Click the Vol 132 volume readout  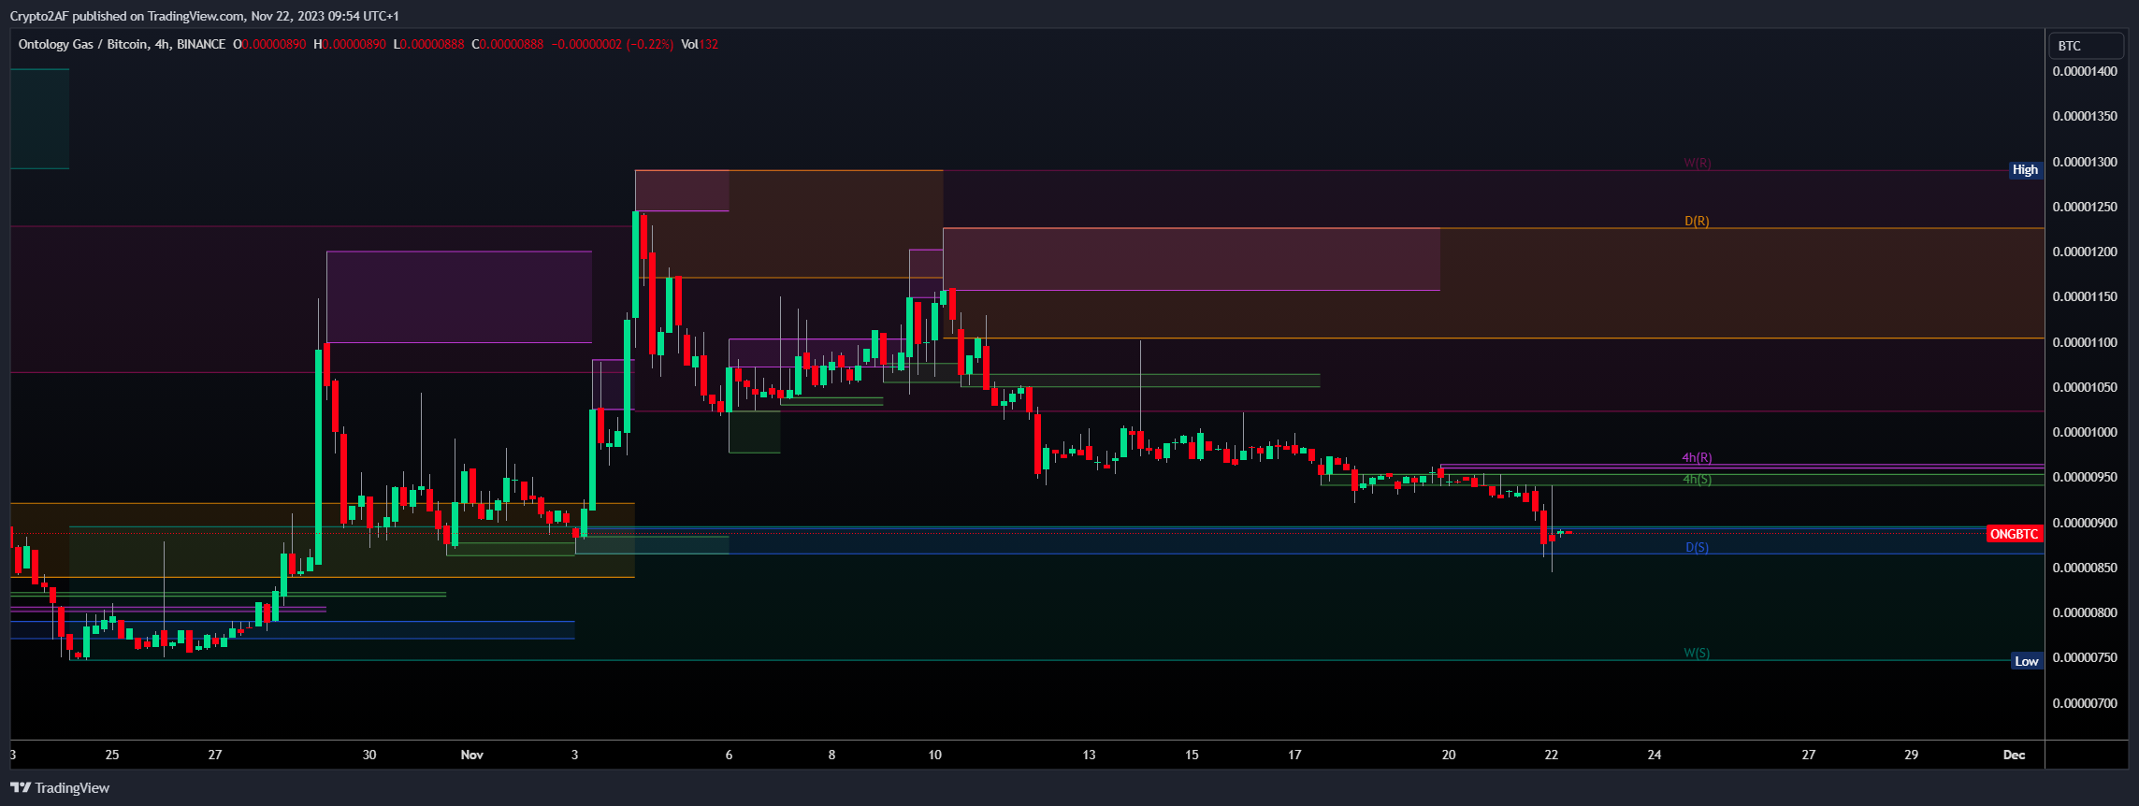click(x=700, y=44)
